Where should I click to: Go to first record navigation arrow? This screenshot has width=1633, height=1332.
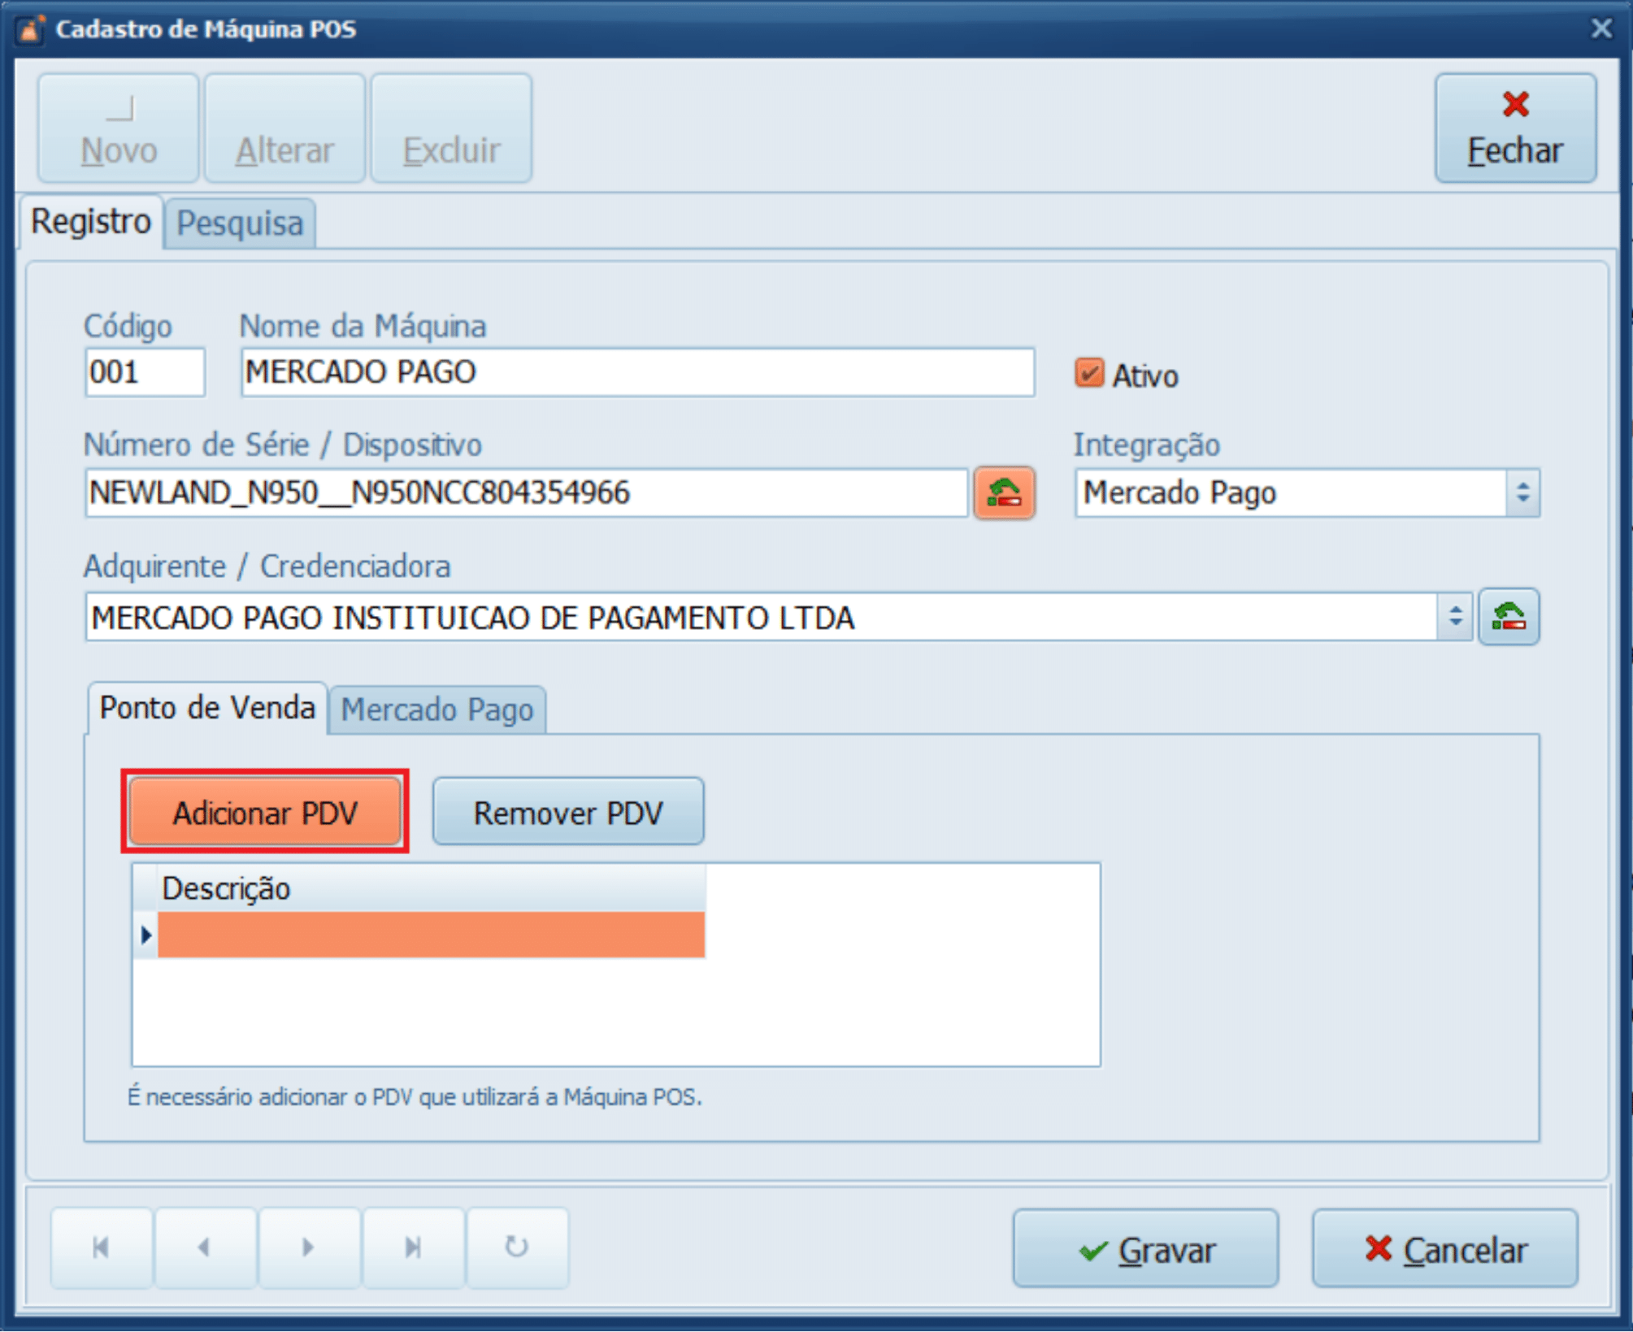click(x=102, y=1247)
